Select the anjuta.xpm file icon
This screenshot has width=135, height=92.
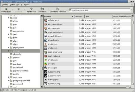46,48
